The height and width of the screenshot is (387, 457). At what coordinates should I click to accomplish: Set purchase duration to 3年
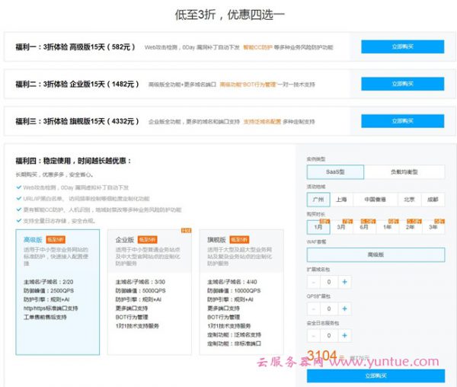(x=433, y=227)
